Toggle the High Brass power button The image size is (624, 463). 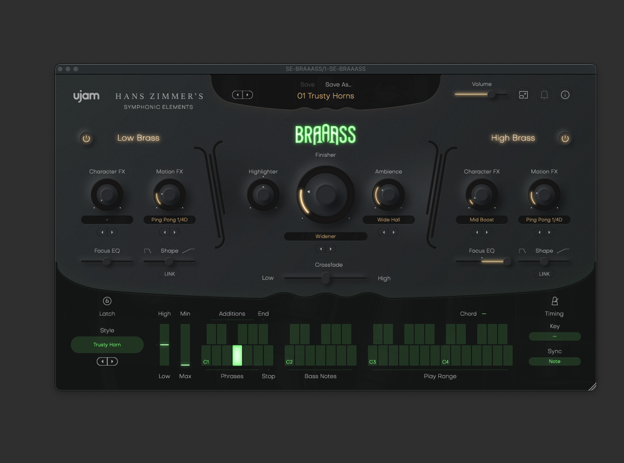coord(565,138)
